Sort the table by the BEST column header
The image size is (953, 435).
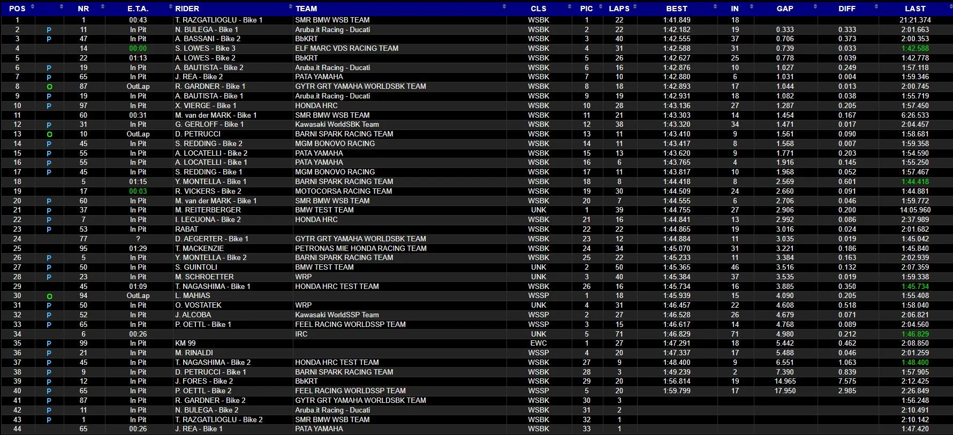coord(677,9)
